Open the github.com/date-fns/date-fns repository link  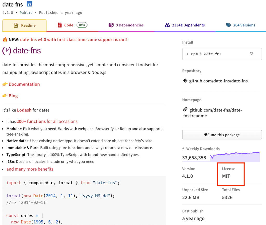218,81
